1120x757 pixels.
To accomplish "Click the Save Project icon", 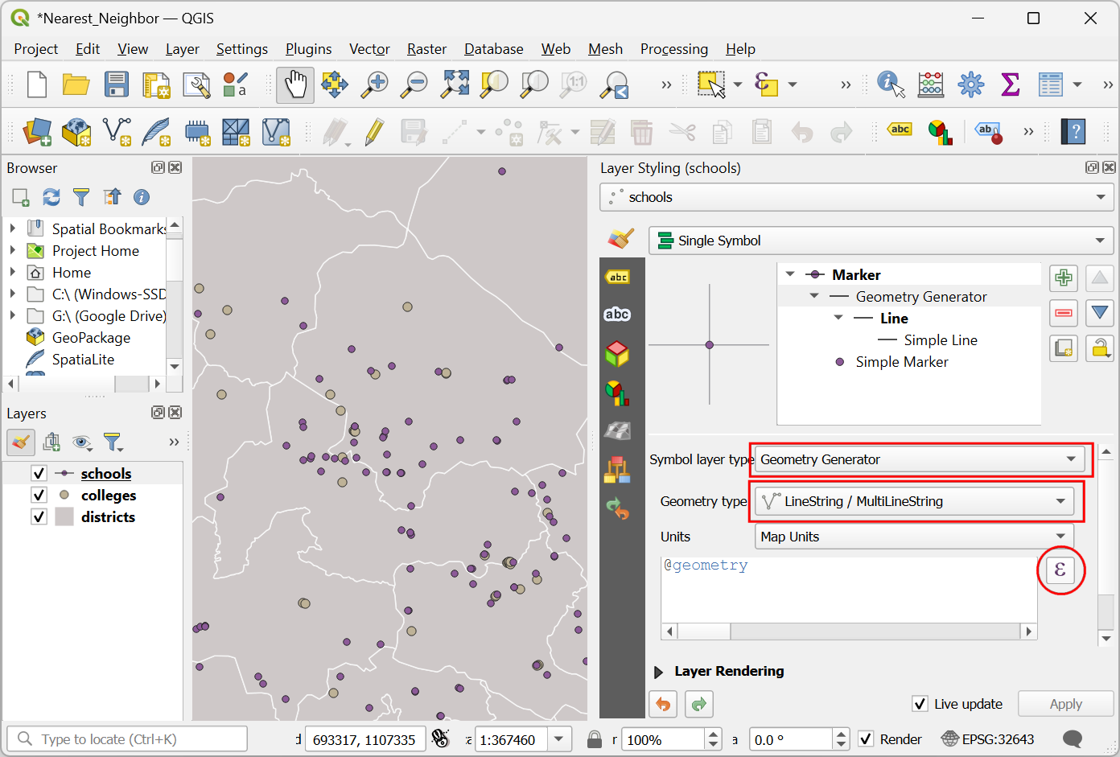I will click(x=117, y=84).
